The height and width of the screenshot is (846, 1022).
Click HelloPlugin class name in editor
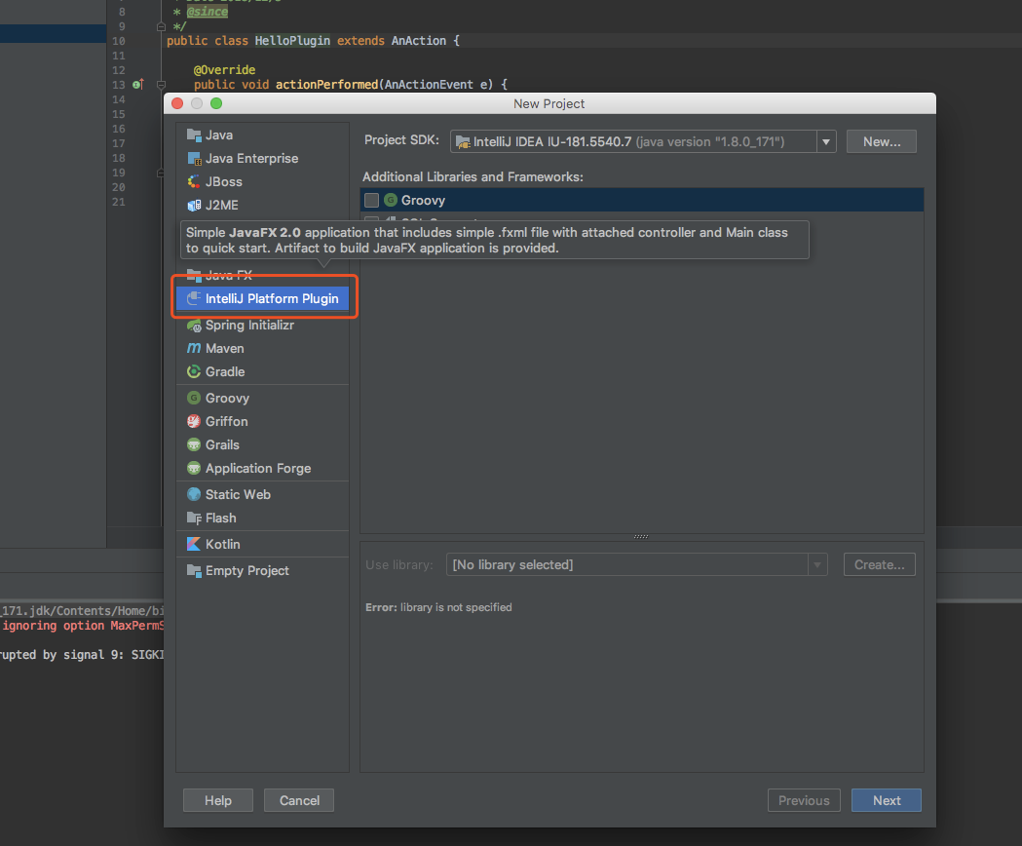(292, 40)
